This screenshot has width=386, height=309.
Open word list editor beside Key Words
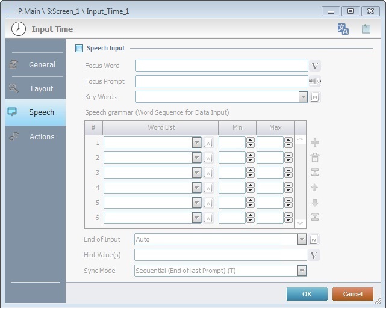click(x=315, y=97)
